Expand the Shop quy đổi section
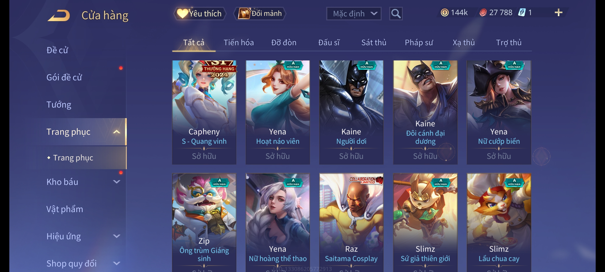Screen dimensions: 605x272 point(117,263)
